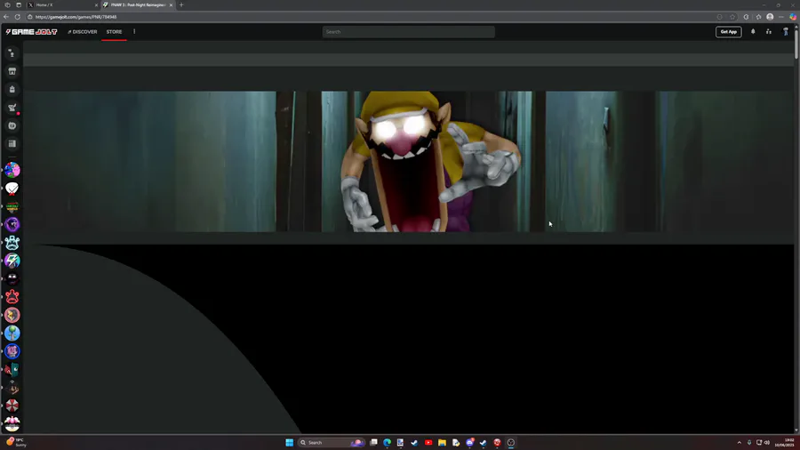Open the Discover page

(x=82, y=32)
